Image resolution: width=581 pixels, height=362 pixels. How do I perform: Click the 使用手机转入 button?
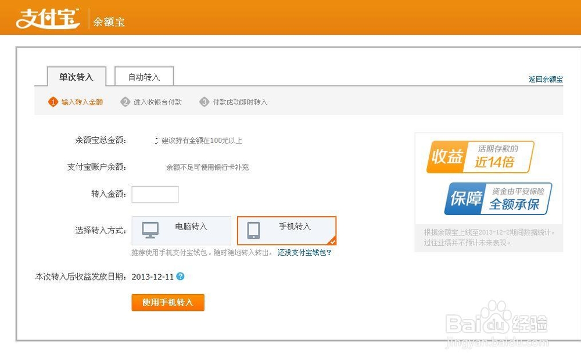point(168,302)
